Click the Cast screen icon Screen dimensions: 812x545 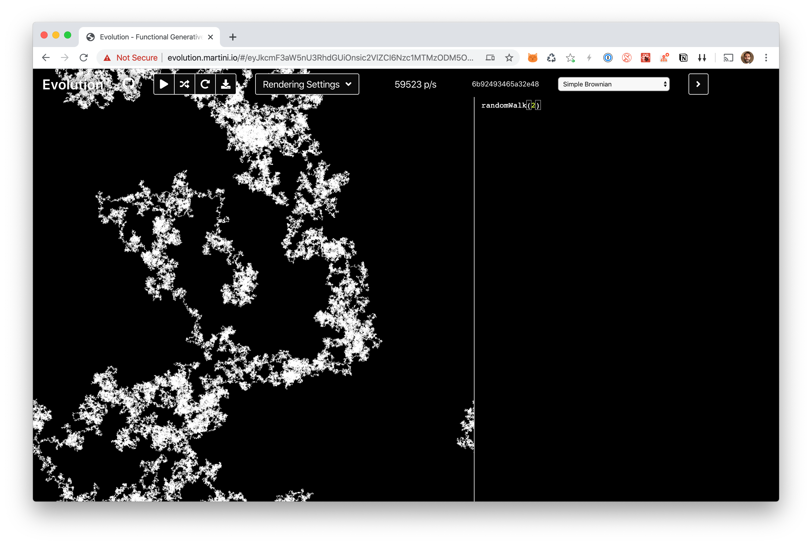coord(728,58)
